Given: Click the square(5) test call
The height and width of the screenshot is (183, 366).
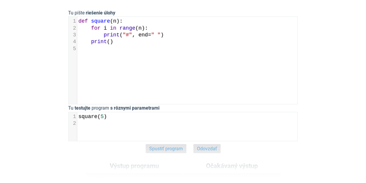Looking at the screenshot, I should (x=92, y=117).
